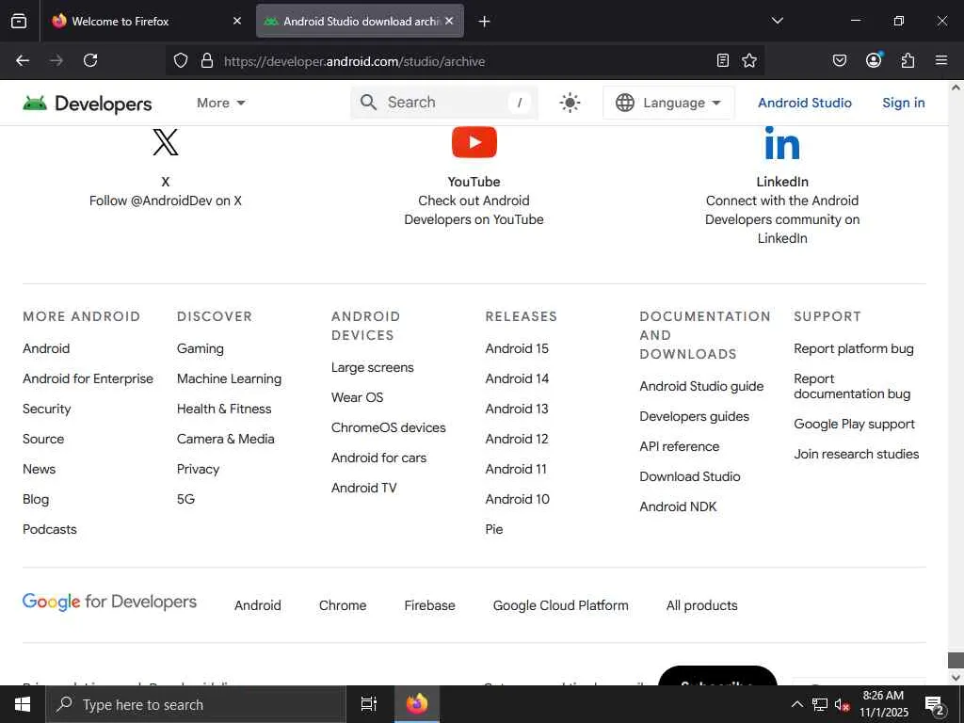The height and width of the screenshot is (723, 964).
Task: Open the Download Studio link
Action: pyautogui.click(x=690, y=476)
